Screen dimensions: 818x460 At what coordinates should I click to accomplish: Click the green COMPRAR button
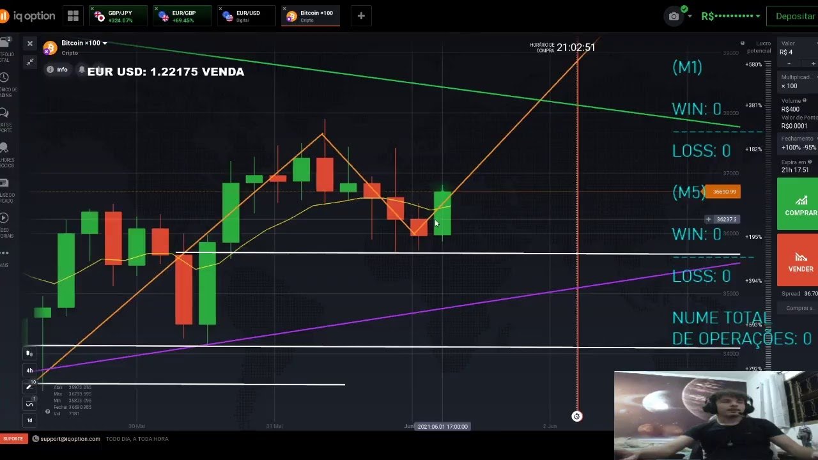[799, 204]
